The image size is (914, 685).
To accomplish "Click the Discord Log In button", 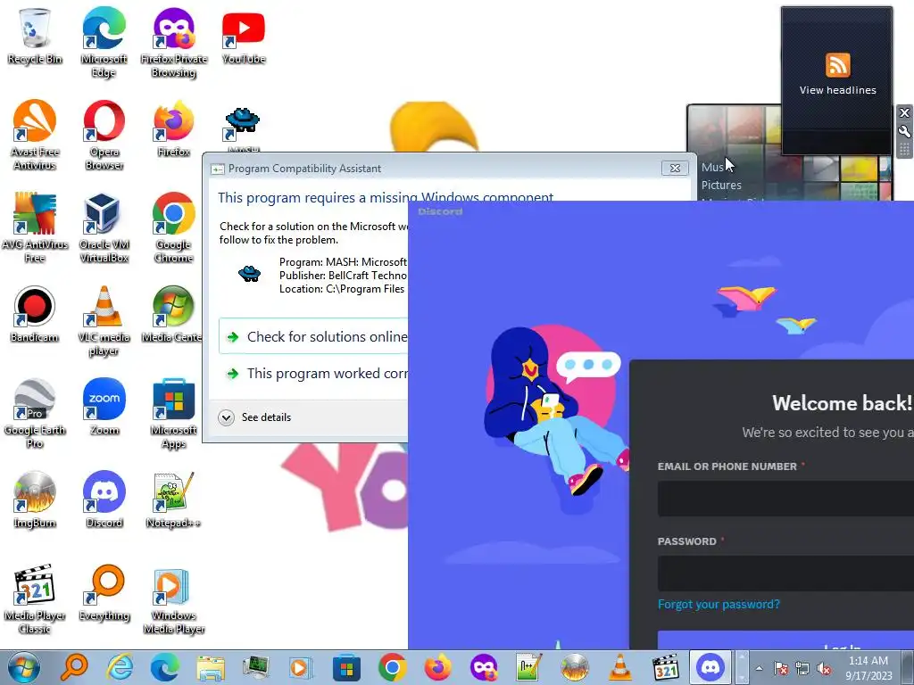I will pyautogui.click(x=785, y=640).
